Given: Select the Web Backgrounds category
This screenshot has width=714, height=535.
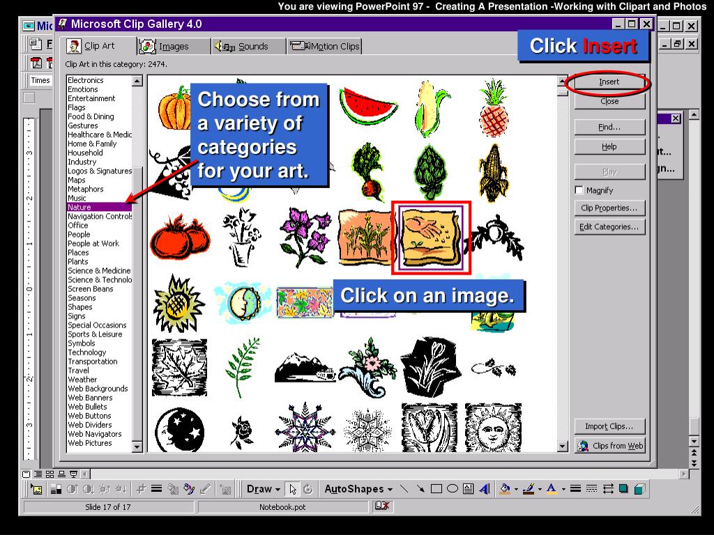Looking at the screenshot, I should (x=99, y=389).
